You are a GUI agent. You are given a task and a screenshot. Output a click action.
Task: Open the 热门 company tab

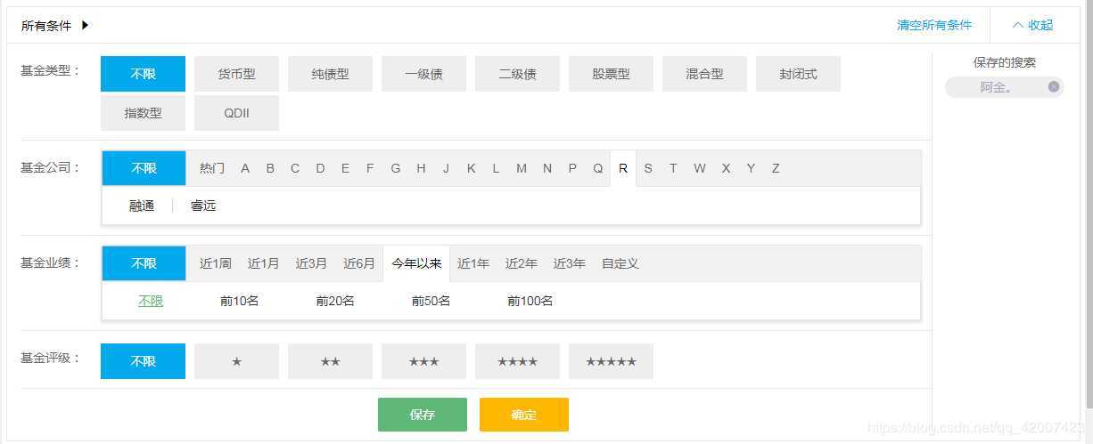click(212, 168)
